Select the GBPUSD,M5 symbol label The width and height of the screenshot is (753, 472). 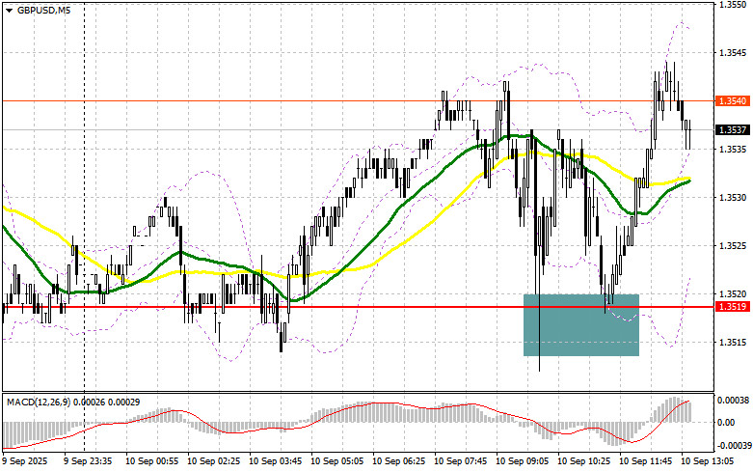pos(43,10)
